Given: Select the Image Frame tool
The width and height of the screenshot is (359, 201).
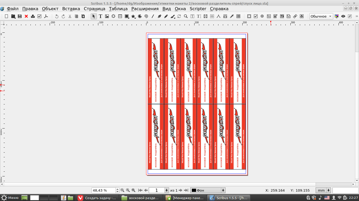Looking at the screenshot, I should pos(107,16).
